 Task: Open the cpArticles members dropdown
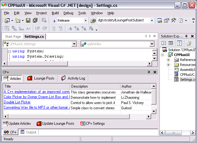pos(152,44)
